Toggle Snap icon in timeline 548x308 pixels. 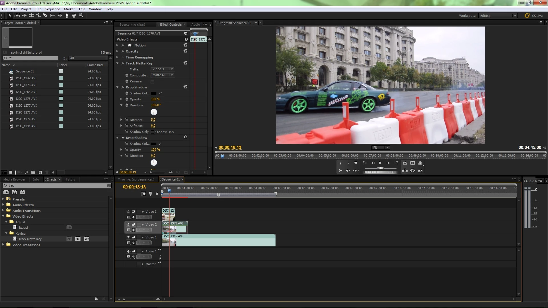(x=144, y=194)
